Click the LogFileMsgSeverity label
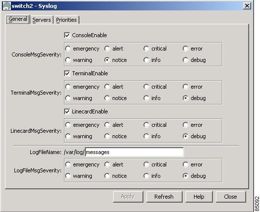The width and height of the screenshot is (260, 212). click(x=38, y=170)
